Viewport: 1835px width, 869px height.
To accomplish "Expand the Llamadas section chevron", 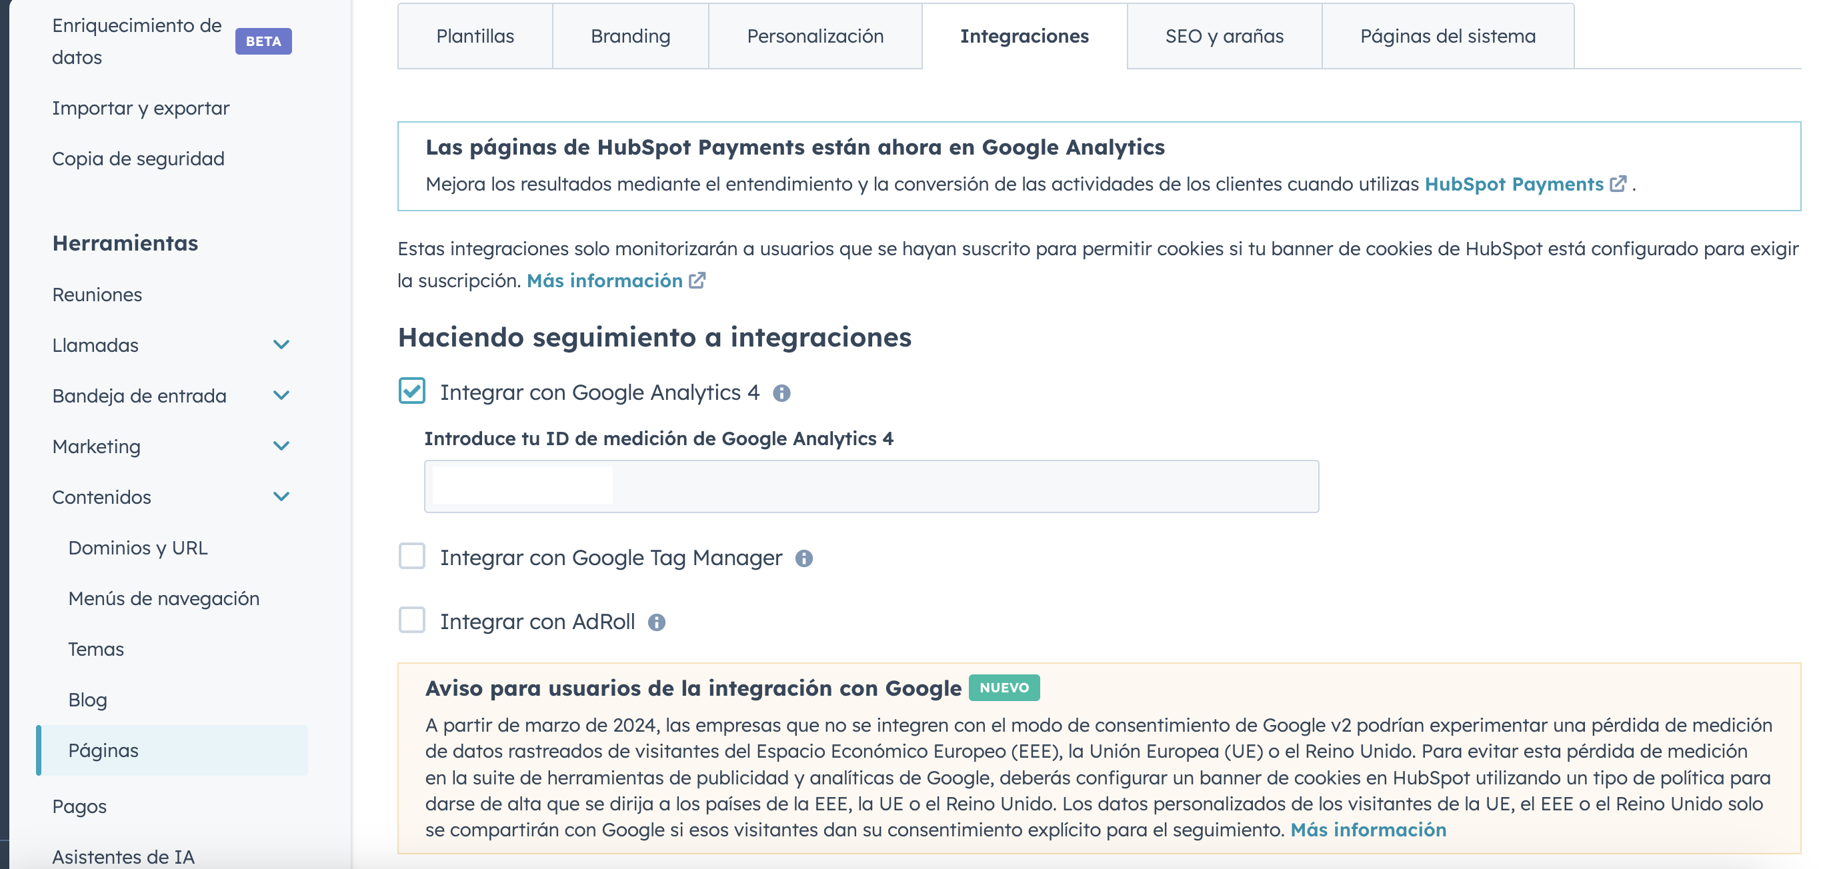I will coord(281,345).
